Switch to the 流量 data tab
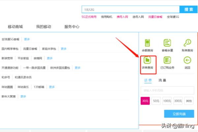Viewport: 198px width, 132px height. tap(162, 80)
